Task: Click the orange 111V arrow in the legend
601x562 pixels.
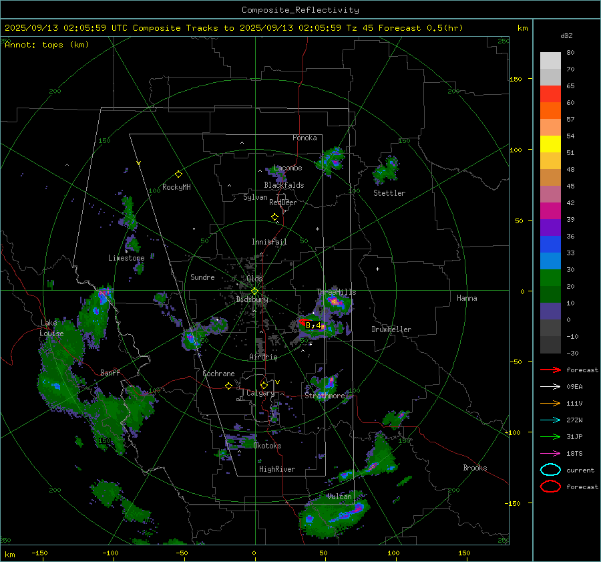Action: click(550, 403)
